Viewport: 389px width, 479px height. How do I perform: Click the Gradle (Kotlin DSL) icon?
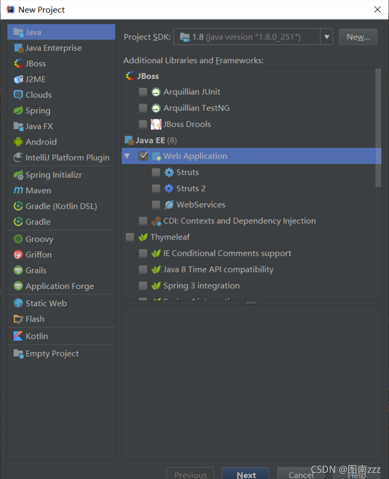pos(19,206)
